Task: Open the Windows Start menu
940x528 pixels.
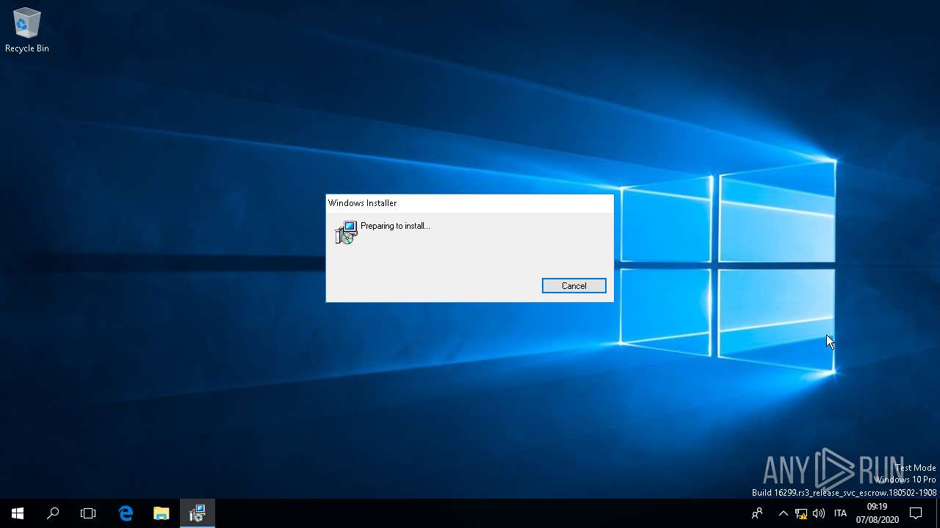Action: click(18, 513)
